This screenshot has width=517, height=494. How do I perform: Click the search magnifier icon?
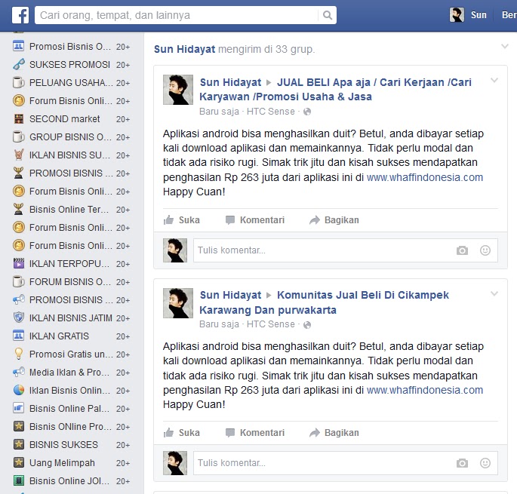[x=328, y=15]
